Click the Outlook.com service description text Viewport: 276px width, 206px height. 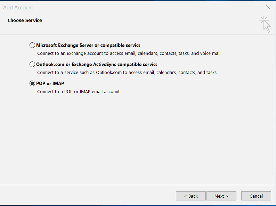point(127,73)
